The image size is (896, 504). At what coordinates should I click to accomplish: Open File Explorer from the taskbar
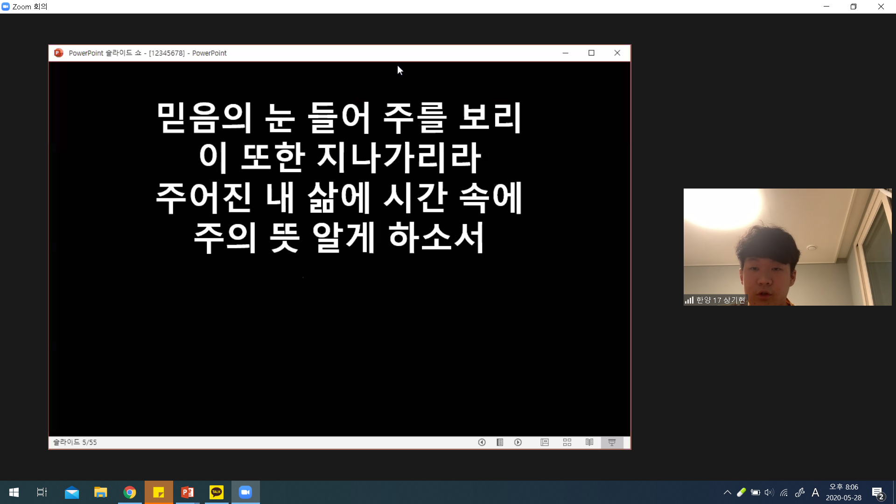coord(101,492)
